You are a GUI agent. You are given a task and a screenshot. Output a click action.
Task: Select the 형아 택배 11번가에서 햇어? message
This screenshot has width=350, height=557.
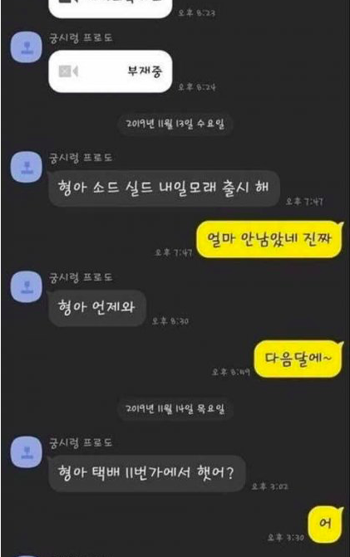(146, 473)
